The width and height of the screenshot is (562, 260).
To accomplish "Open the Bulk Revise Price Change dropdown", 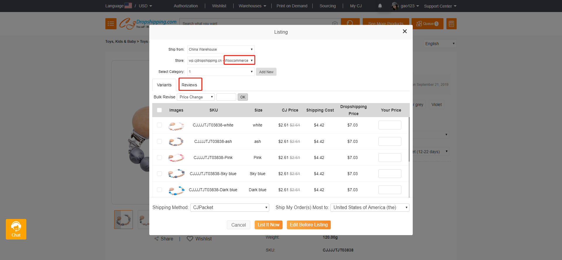I will 196,97.
